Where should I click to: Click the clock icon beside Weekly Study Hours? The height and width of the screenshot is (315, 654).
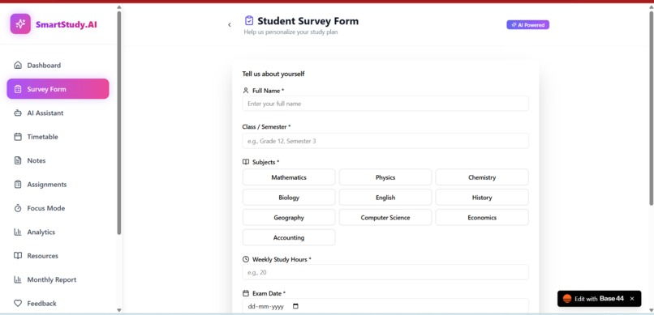pos(246,259)
